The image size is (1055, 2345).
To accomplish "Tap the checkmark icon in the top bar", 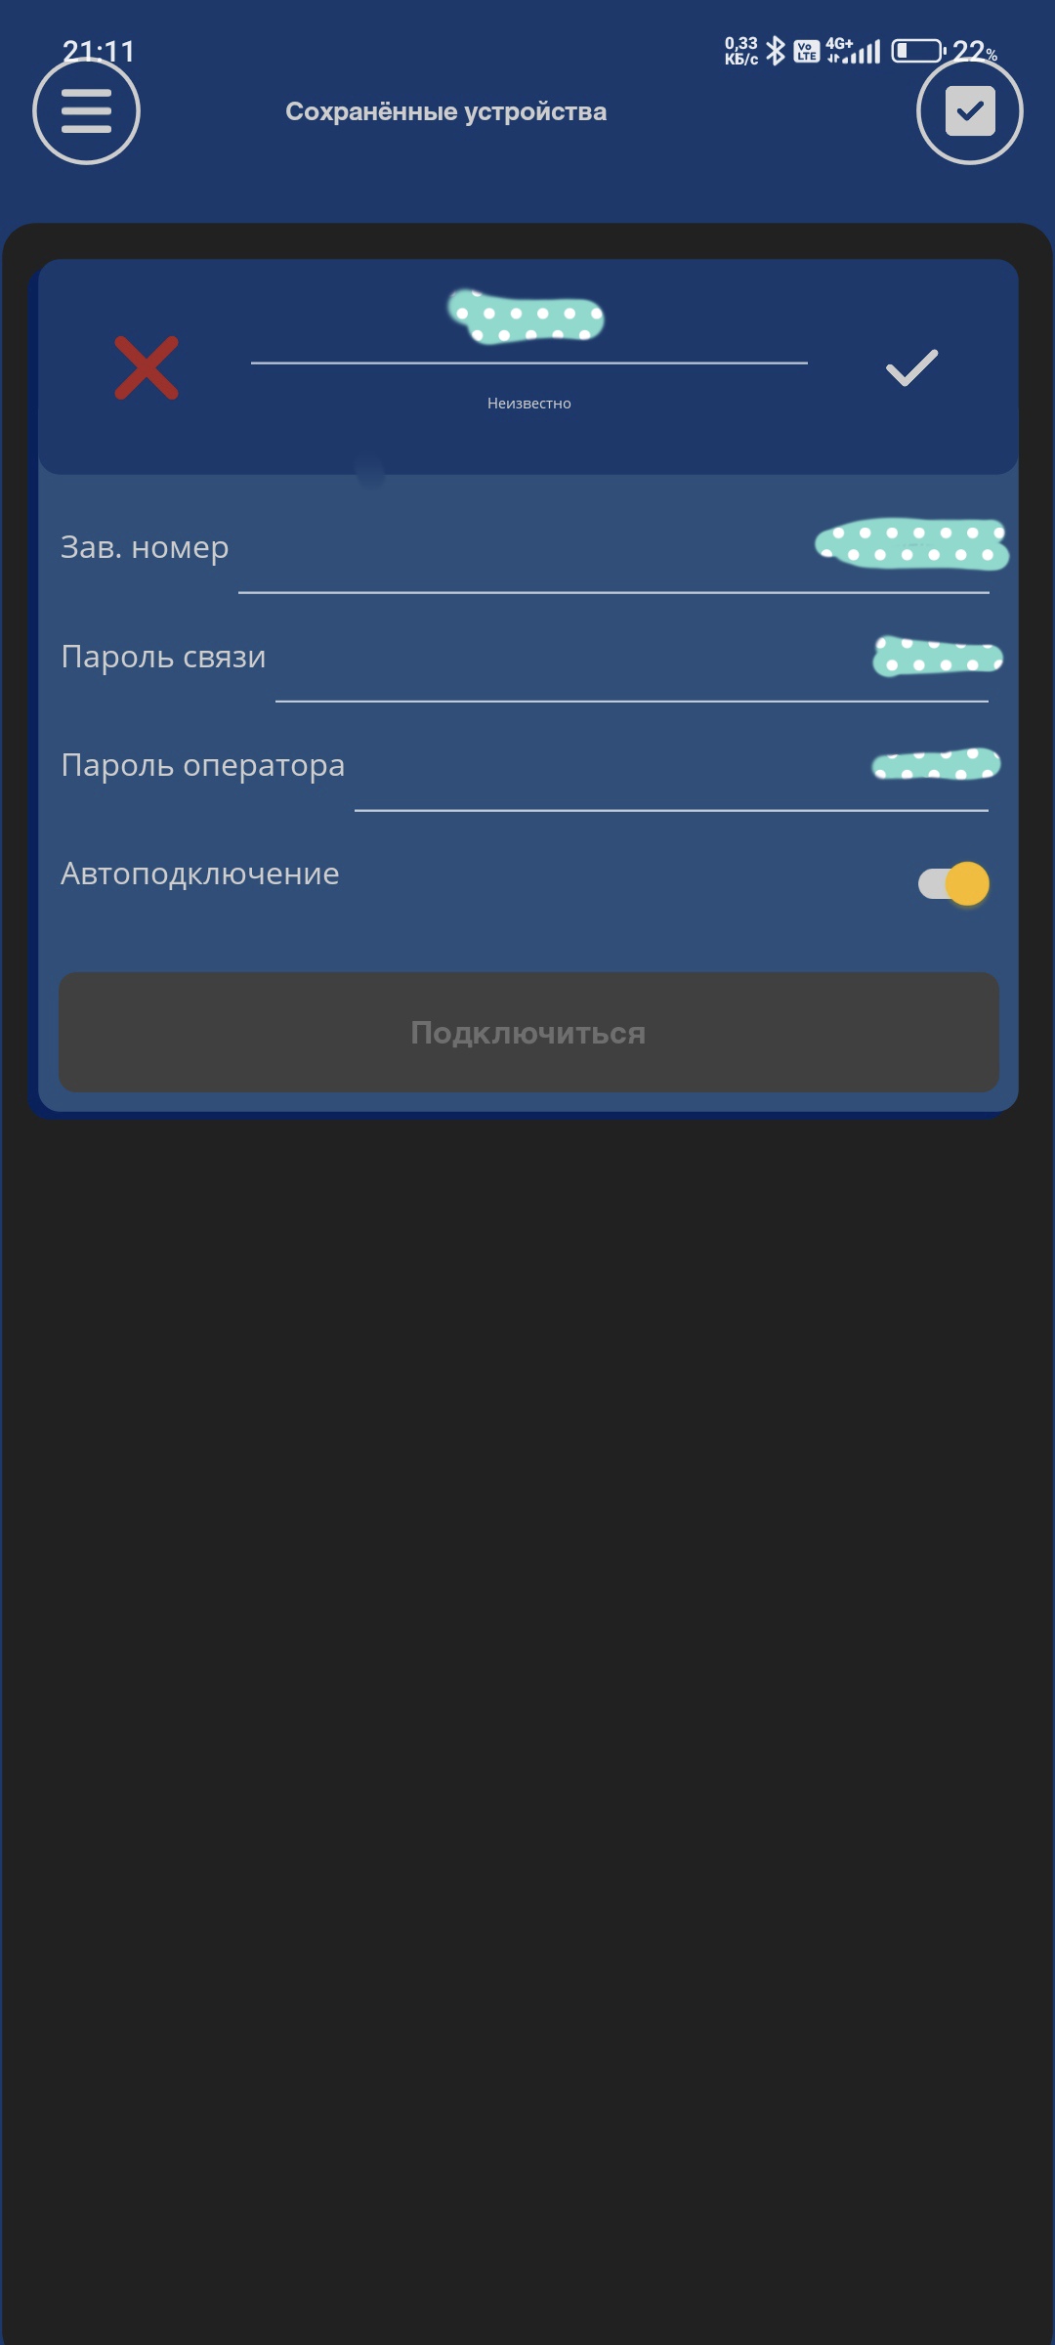I will click(969, 110).
